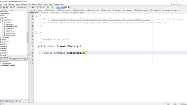Open the Profile Project dropdown arrow

54,7
